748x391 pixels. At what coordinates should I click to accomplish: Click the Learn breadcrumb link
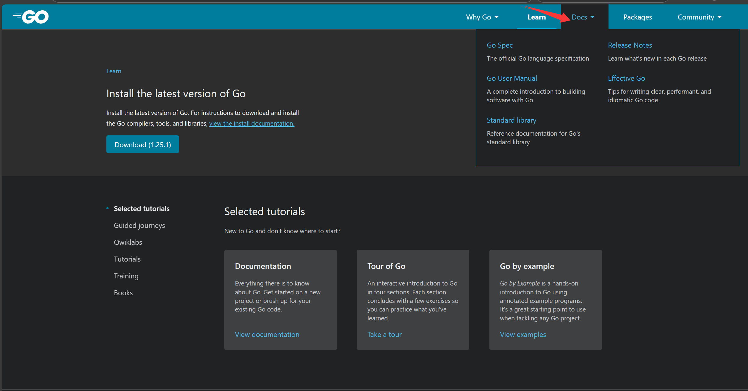pos(114,71)
